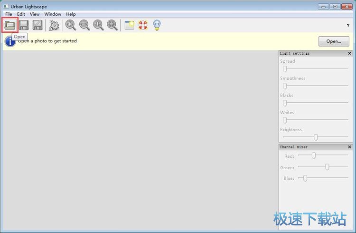Screen dimensions: 356x233
Task: Click the Save As floppy icon
Action: 37,25
